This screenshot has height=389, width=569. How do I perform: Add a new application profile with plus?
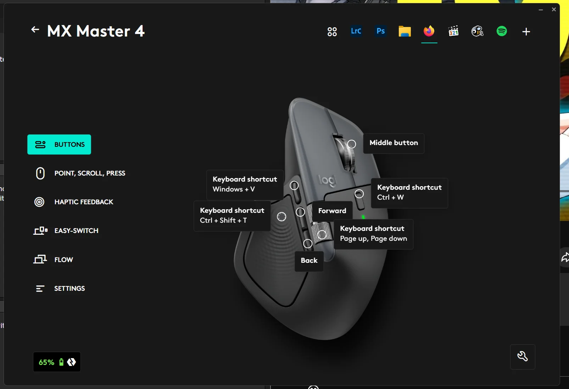click(x=526, y=32)
